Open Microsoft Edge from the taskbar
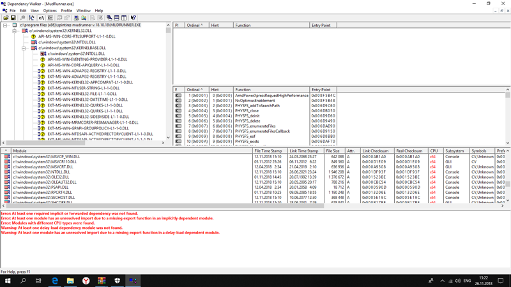 [55, 281]
